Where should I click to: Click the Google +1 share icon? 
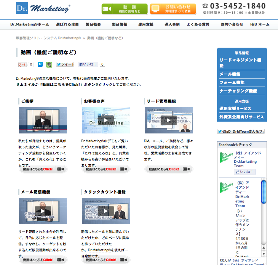pos(22,64)
